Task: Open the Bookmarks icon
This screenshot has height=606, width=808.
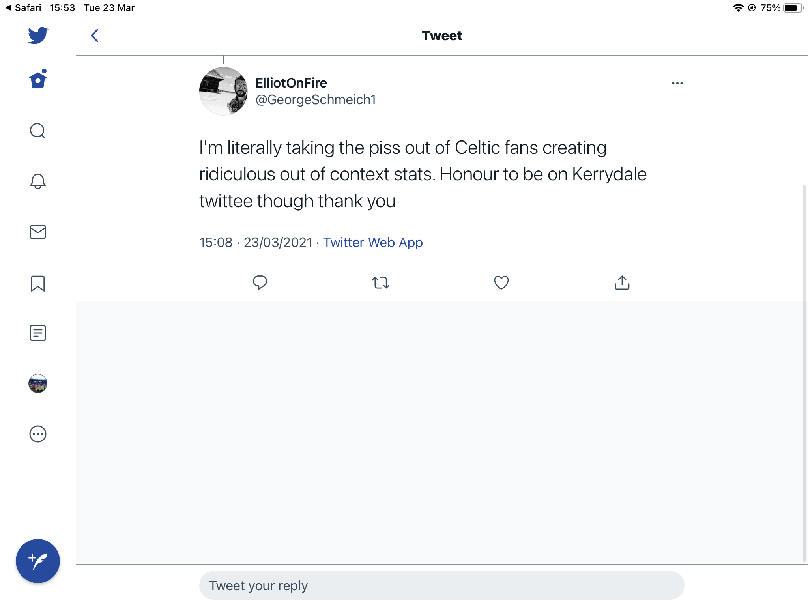Action: pyautogui.click(x=38, y=283)
